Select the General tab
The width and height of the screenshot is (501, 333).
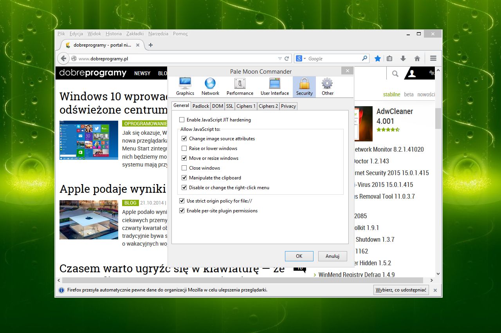[181, 105]
